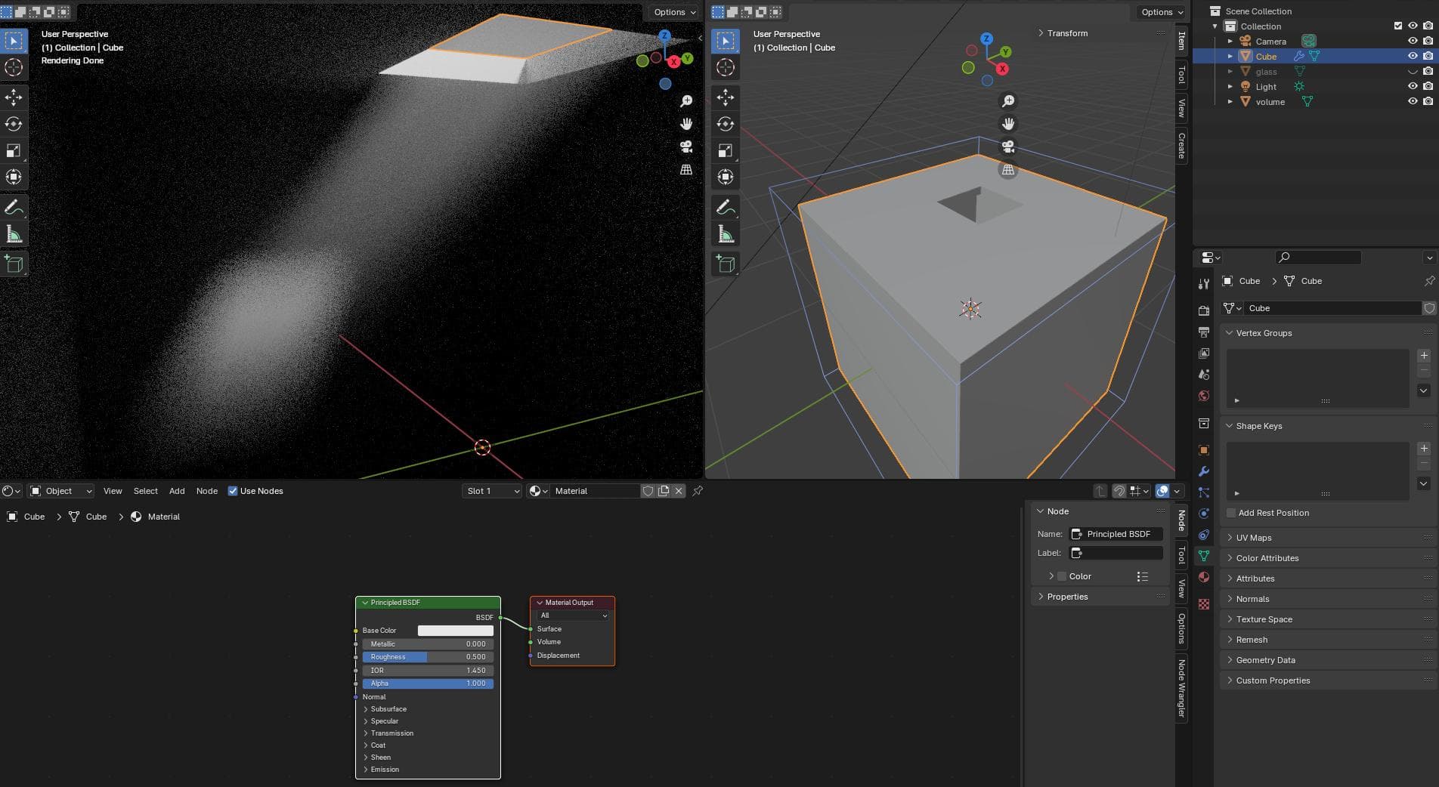The image size is (1439, 787).
Task: Click the Roughness slider in Principled BSDF
Action: click(428, 657)
